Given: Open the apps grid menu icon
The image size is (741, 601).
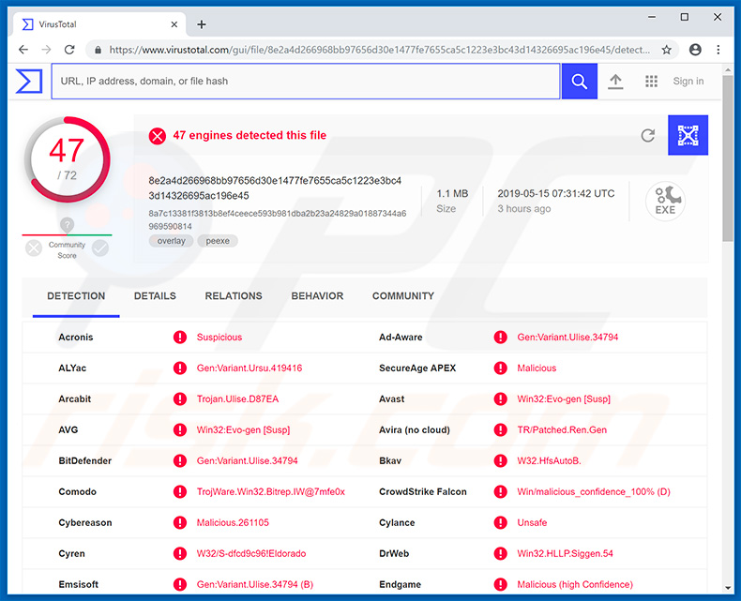Looking at the screenshot, I should point(651,82).
